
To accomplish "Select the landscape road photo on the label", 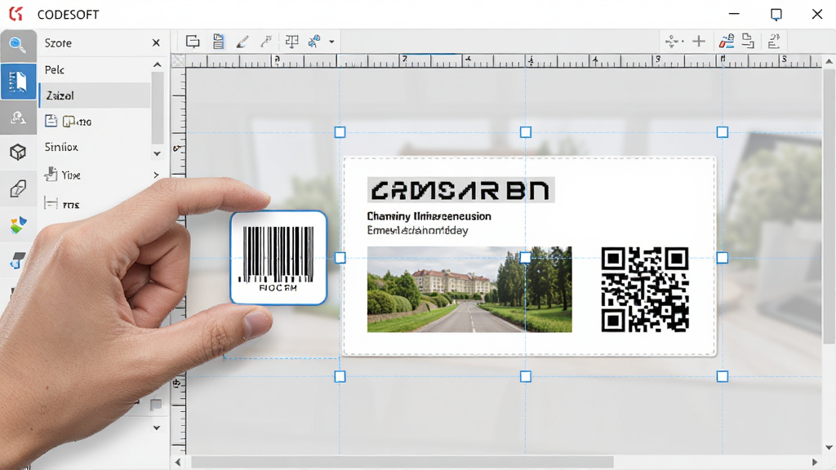I will tap(469, 290).
